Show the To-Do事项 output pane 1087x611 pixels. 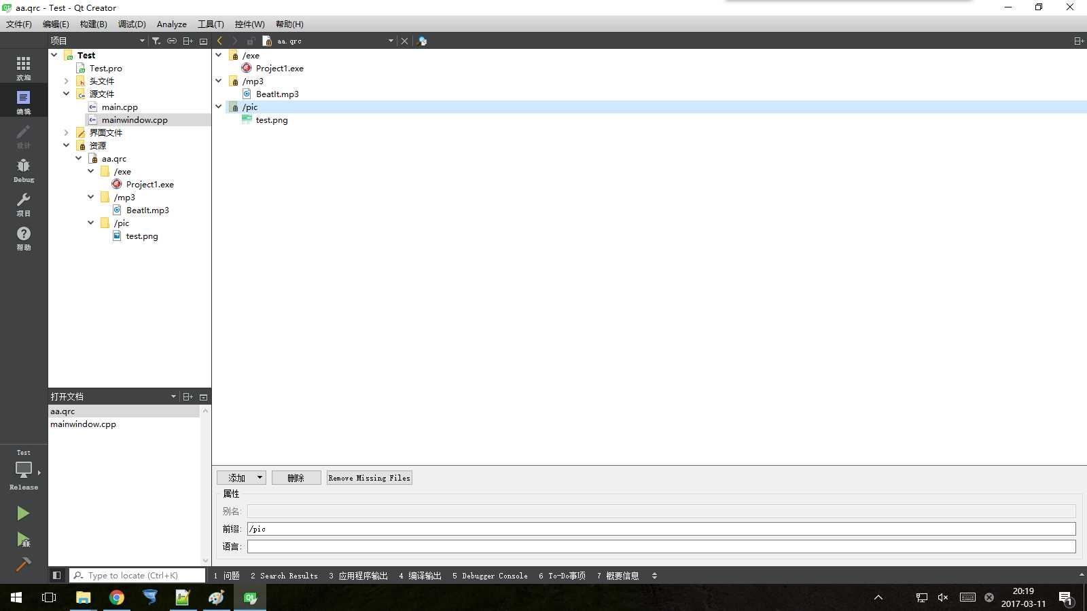[562, 576]
